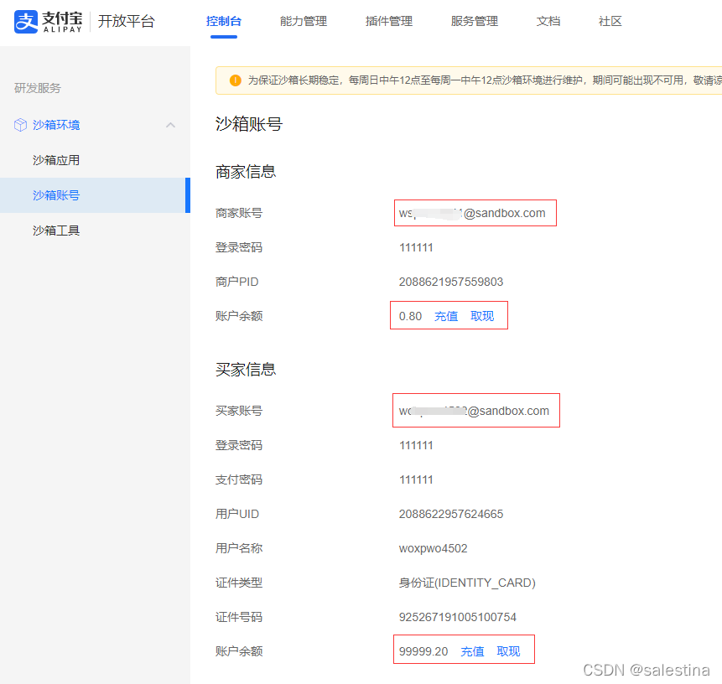
Task: Click ID number 925267191005100754
Action: point(457,617)
